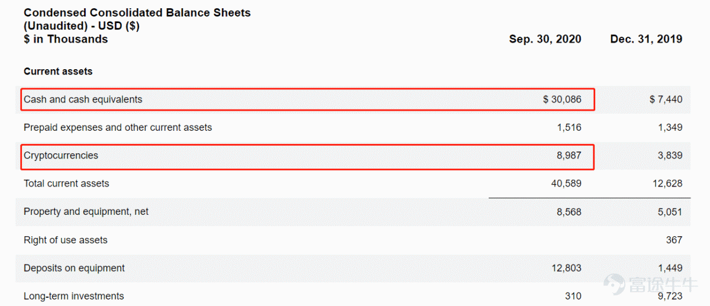The width and height of the screenshot is (710, 306).
Task: Click the Futu bull watermark logo
Action: coord(614,284)
